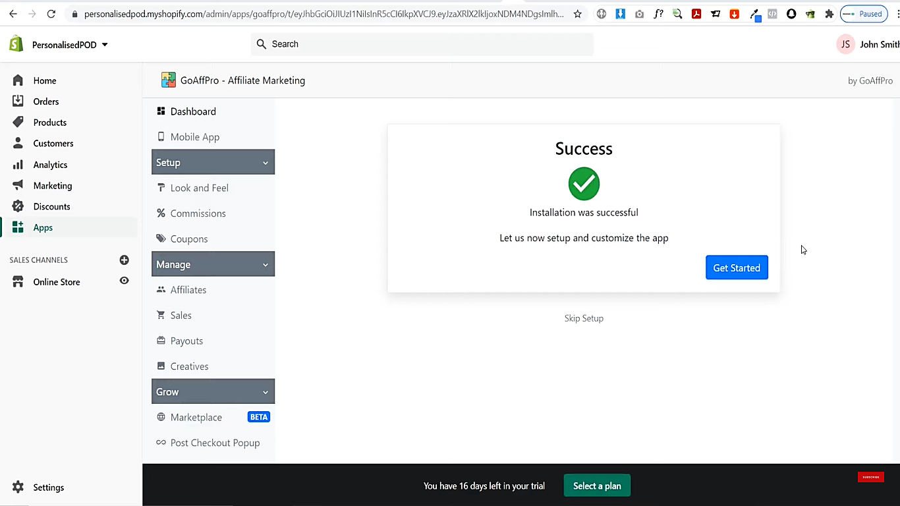View online store using the eye icon
Screen dimensions: 900x506
click(124, 281)
